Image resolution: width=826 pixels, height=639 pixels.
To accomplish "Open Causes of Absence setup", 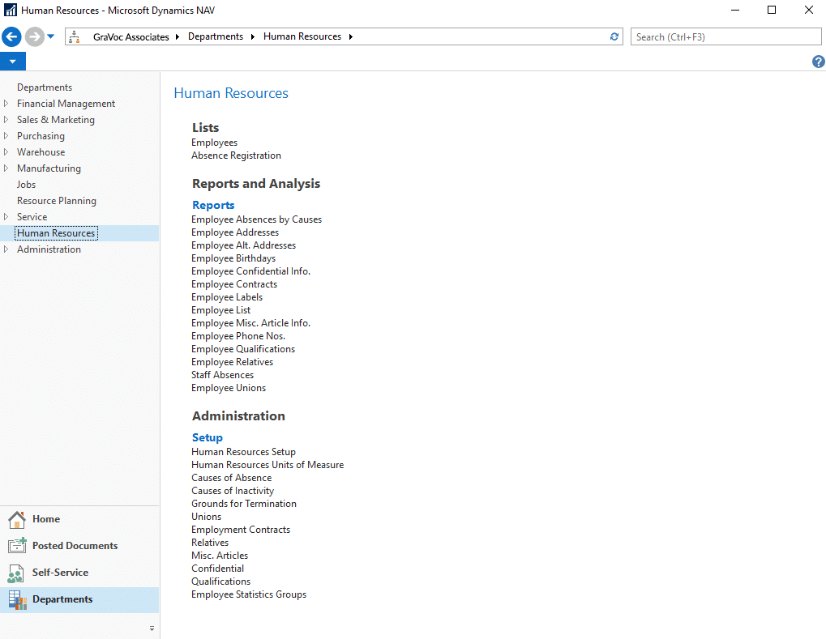I will click(231, 478).
